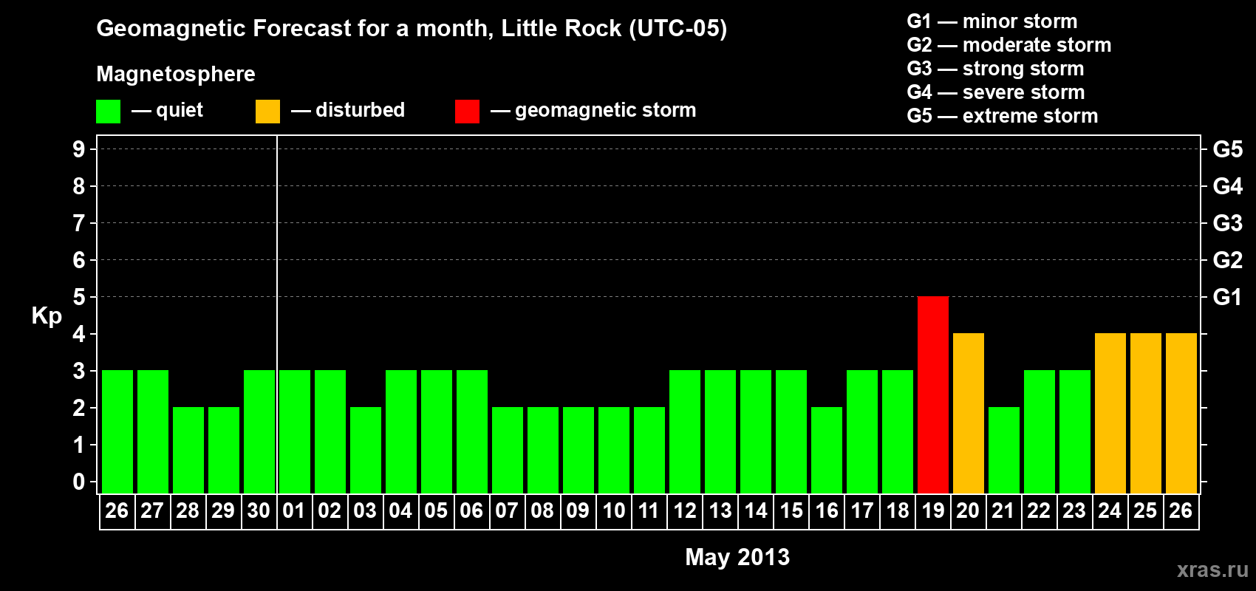Select the orange bar above date 25
Screen dimensions: 1256x591
coord(1146,413)
